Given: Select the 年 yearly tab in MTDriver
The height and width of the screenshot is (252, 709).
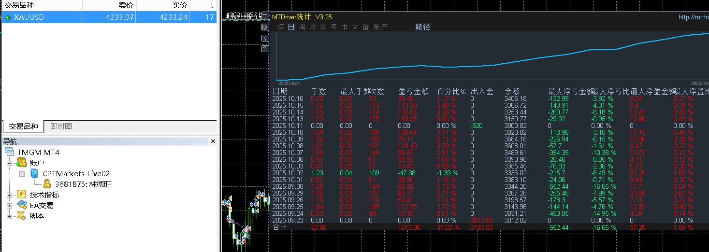Looking at the screenshot, I should [x=334, y=27].
